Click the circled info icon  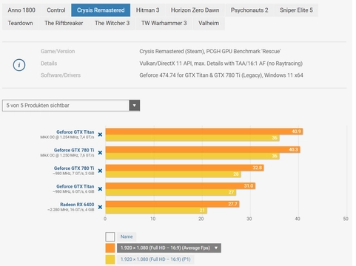tap(19, 65)
